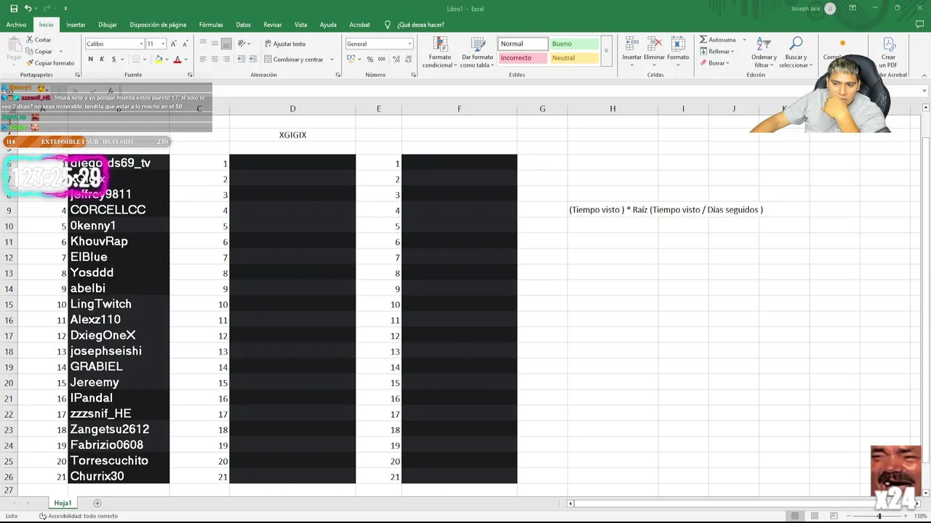The width and height of the screenshot is (931, 523).
Task: Add a new sheet with plus icon
Action: 97,503
